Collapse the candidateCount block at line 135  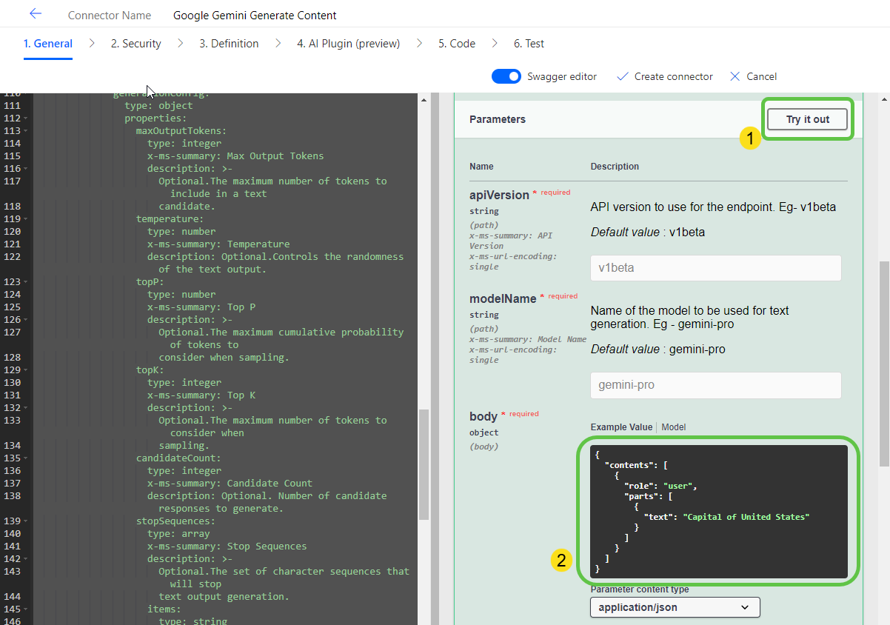coord(27,458)
